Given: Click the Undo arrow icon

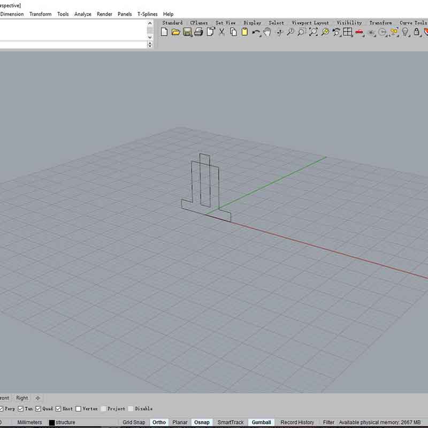Looking at the screenshot, I should (256, 33).
